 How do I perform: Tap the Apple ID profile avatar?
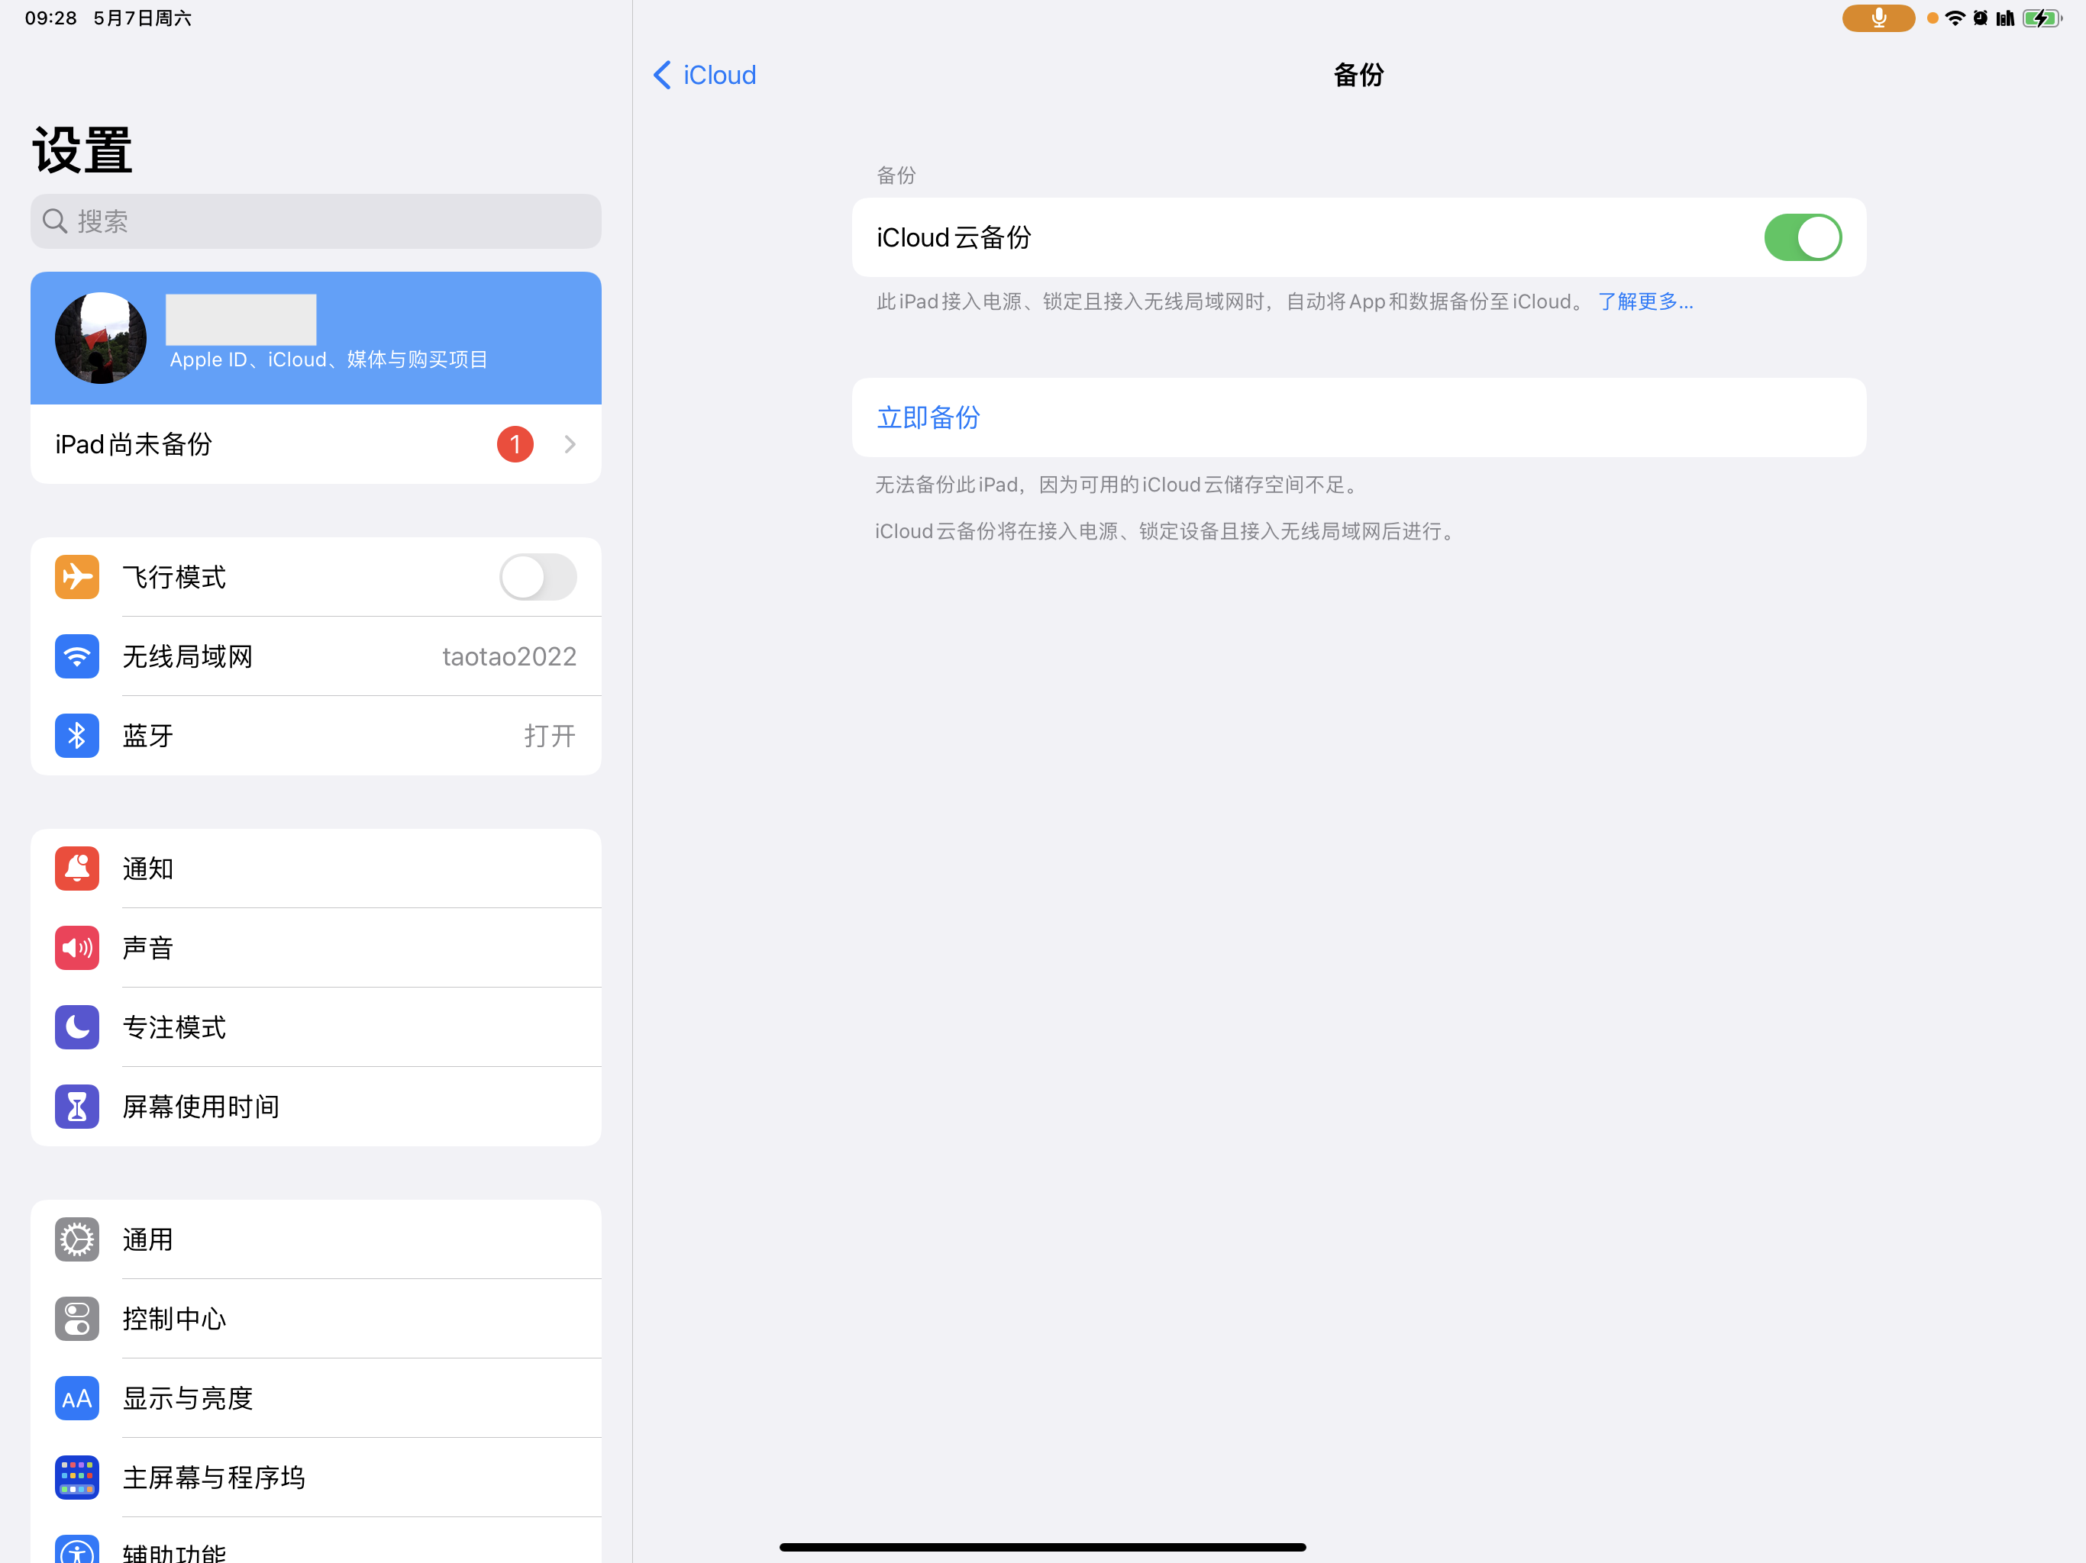point(101,338)
